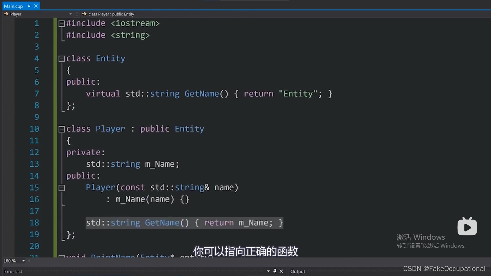Toggle the fold marker beside the Player constructor

pos(61,188)
